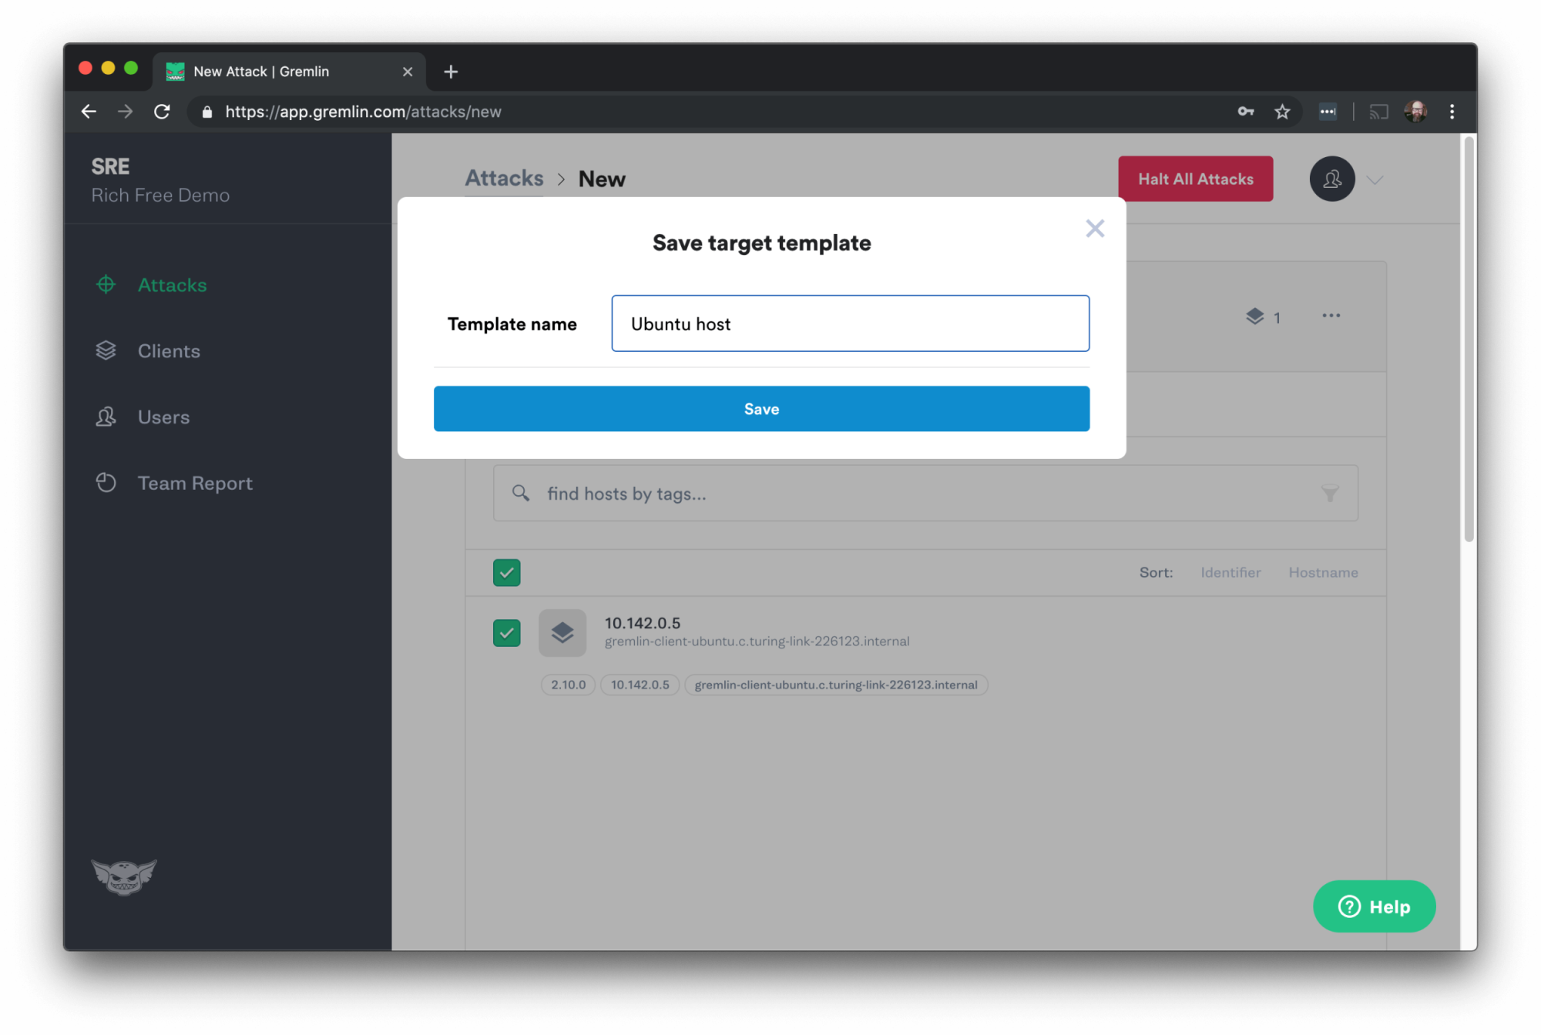Open the saved password key icon
The image size is (1541, 1035).
[1246, 112]
